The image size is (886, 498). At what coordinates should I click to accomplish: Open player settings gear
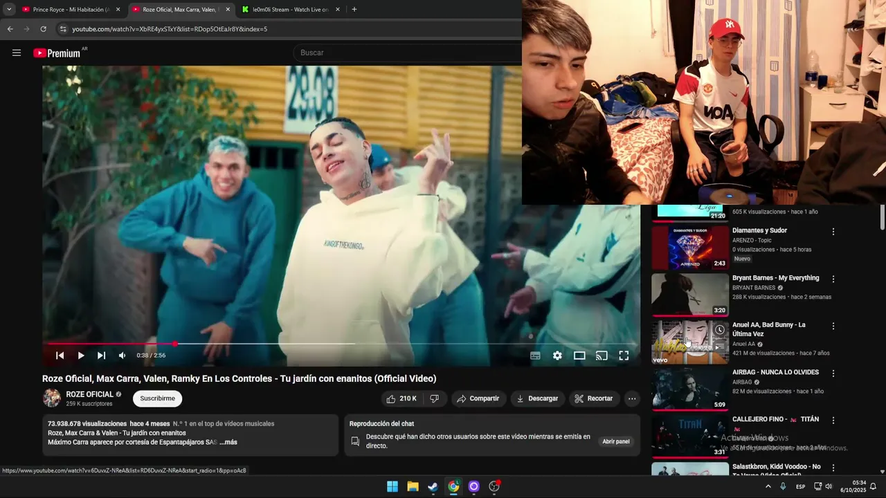click(557, 356)
